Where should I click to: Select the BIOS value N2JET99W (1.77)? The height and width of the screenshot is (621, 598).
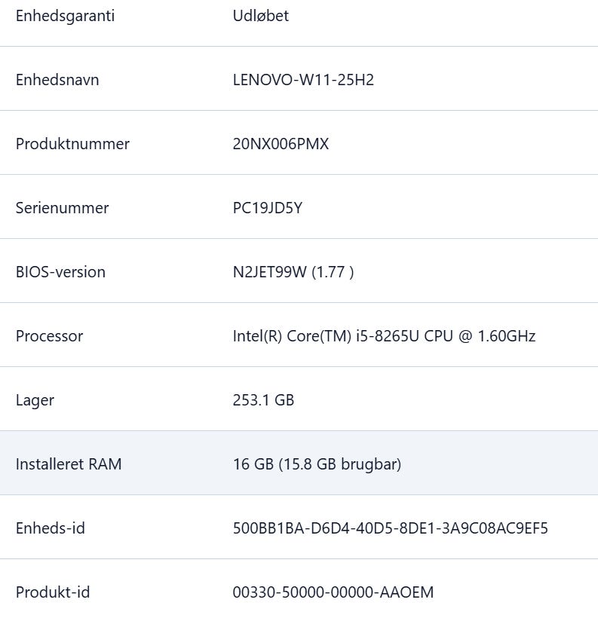293,272
